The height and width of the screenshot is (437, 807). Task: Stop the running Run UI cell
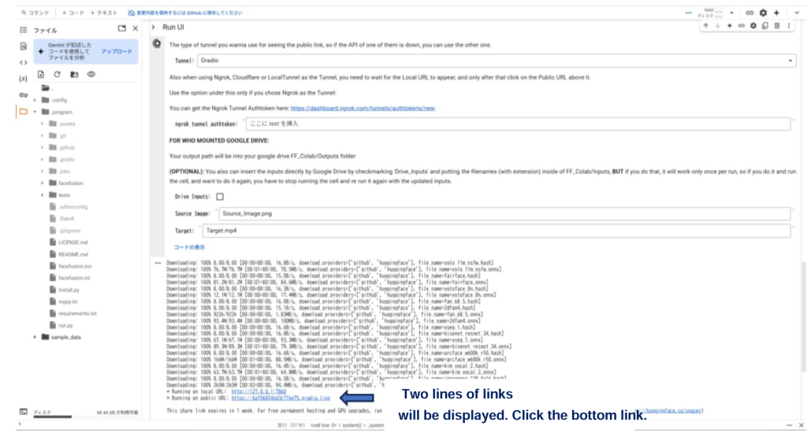coord(157,44)
